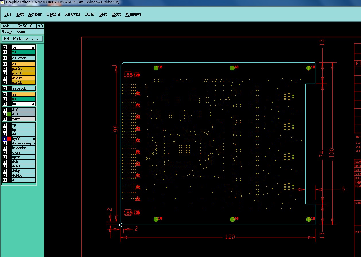
Task: Click the Job : 6s50101ja0 label
Action: 22,26
